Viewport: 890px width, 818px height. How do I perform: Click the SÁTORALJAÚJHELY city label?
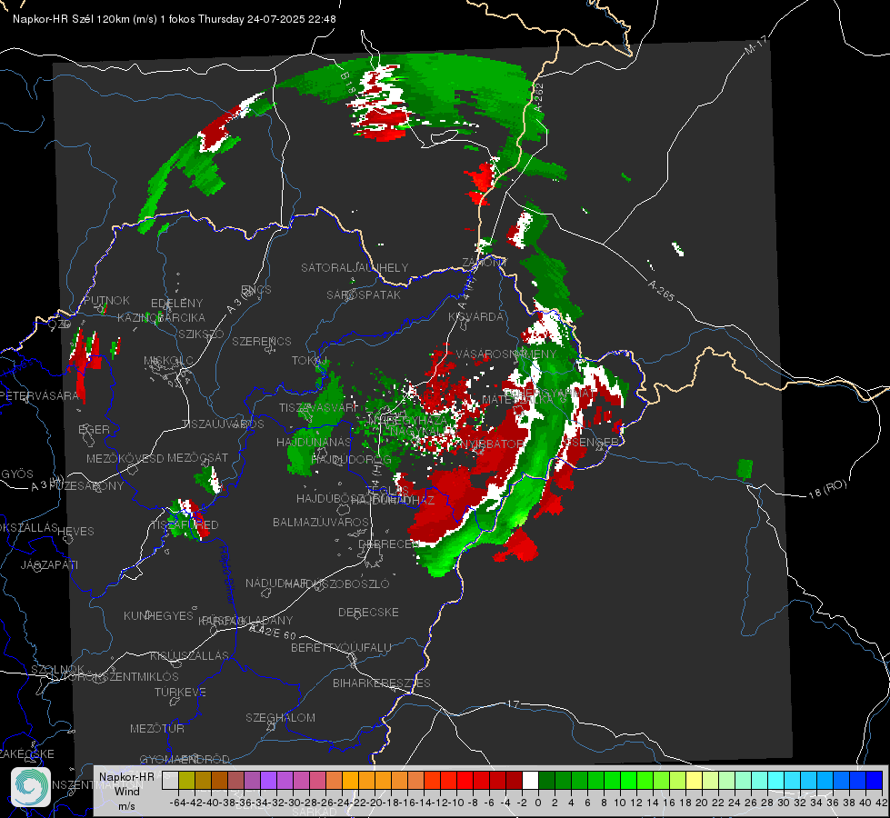pyautogui.click(x=355, y=267)
